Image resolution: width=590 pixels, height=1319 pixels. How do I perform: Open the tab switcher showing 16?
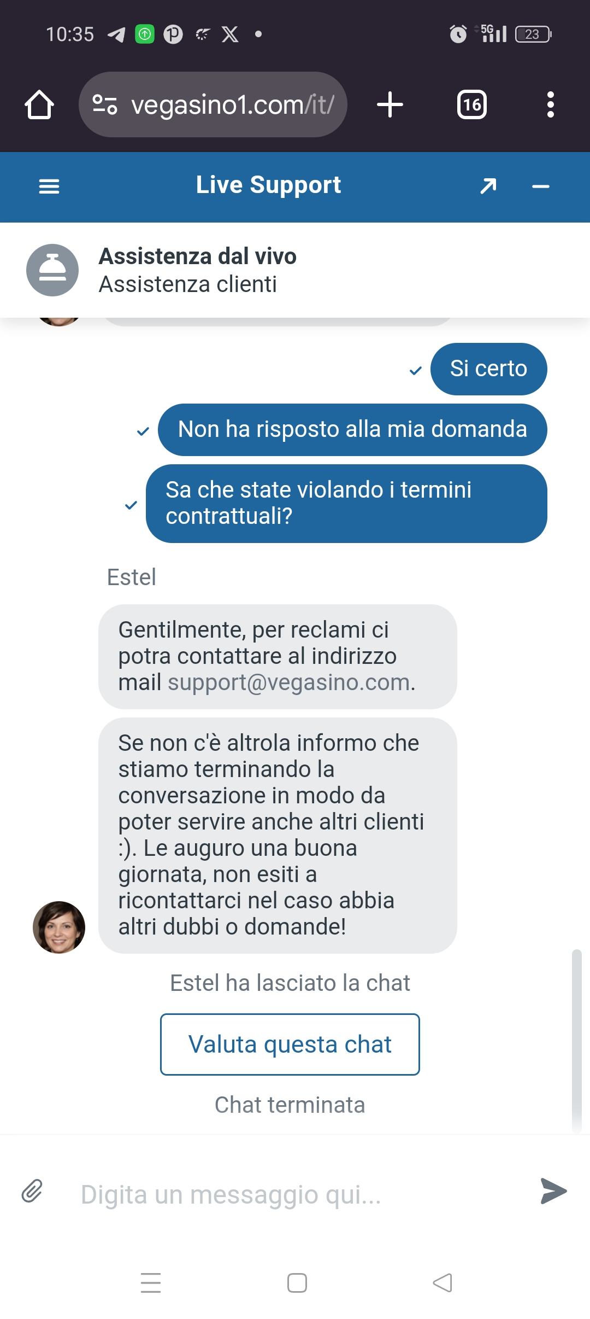pyautogui.click(x=472, y=104)
